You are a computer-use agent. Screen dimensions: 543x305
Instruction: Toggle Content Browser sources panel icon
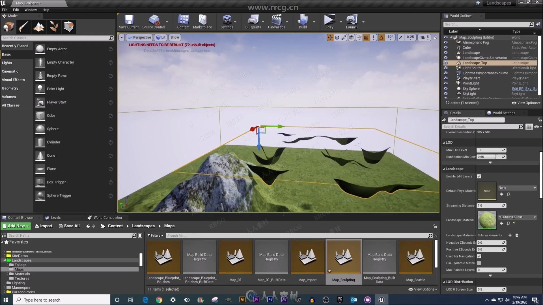coord(4,236)
